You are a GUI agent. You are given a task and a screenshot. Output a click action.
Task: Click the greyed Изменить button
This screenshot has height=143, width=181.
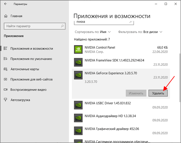(136, 93)
